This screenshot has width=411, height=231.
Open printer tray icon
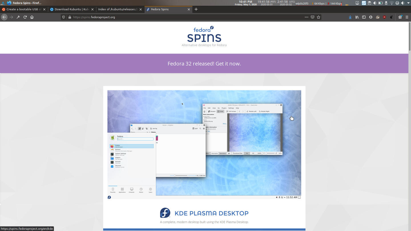click(x=397, y=3)
